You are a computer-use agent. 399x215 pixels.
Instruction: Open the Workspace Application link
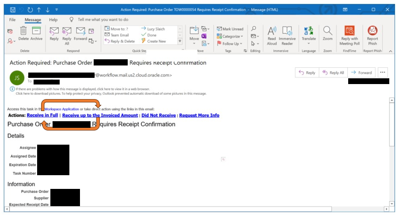61,109
